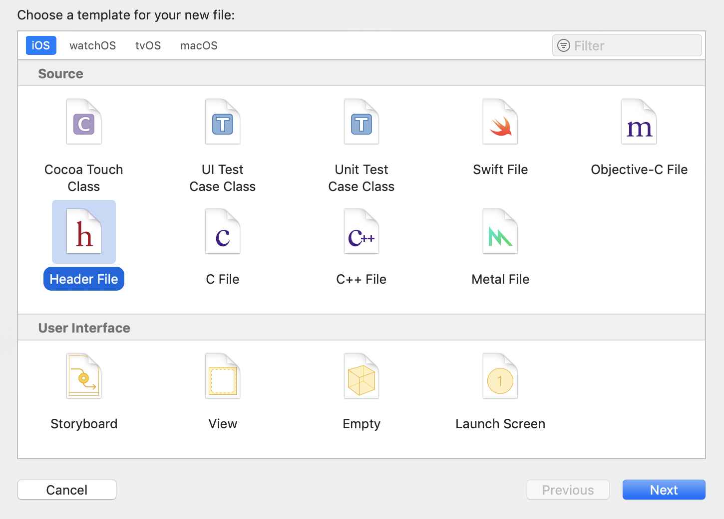Click the 'Empty' label
The height and width of the screenshot is (519, 724).
point(362,424)
